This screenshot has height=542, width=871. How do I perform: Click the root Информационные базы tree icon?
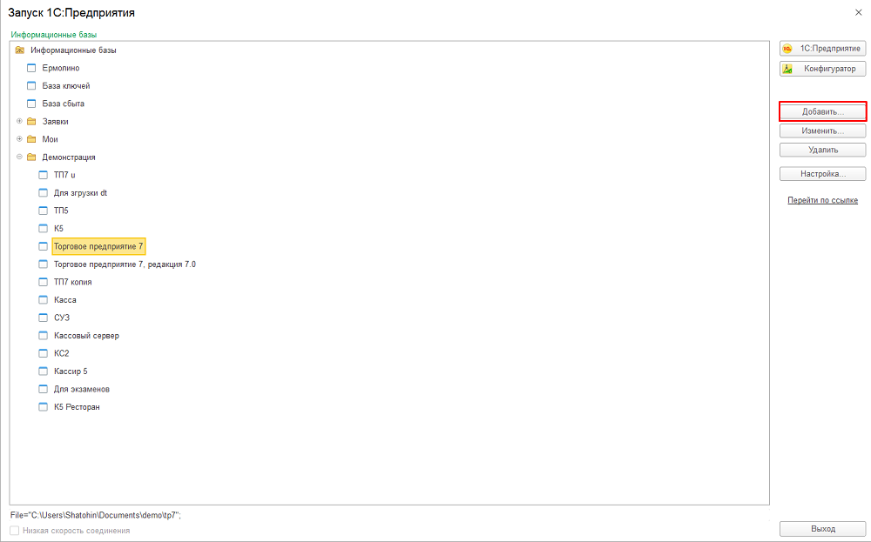(x=20, y=50)
